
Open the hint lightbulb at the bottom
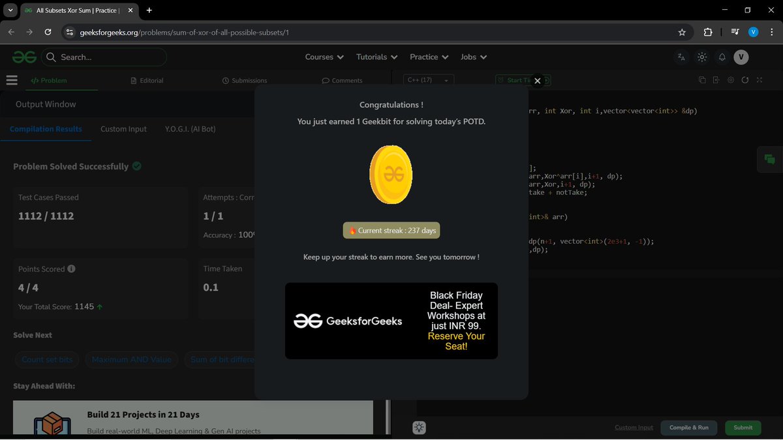tap(418, 427)
